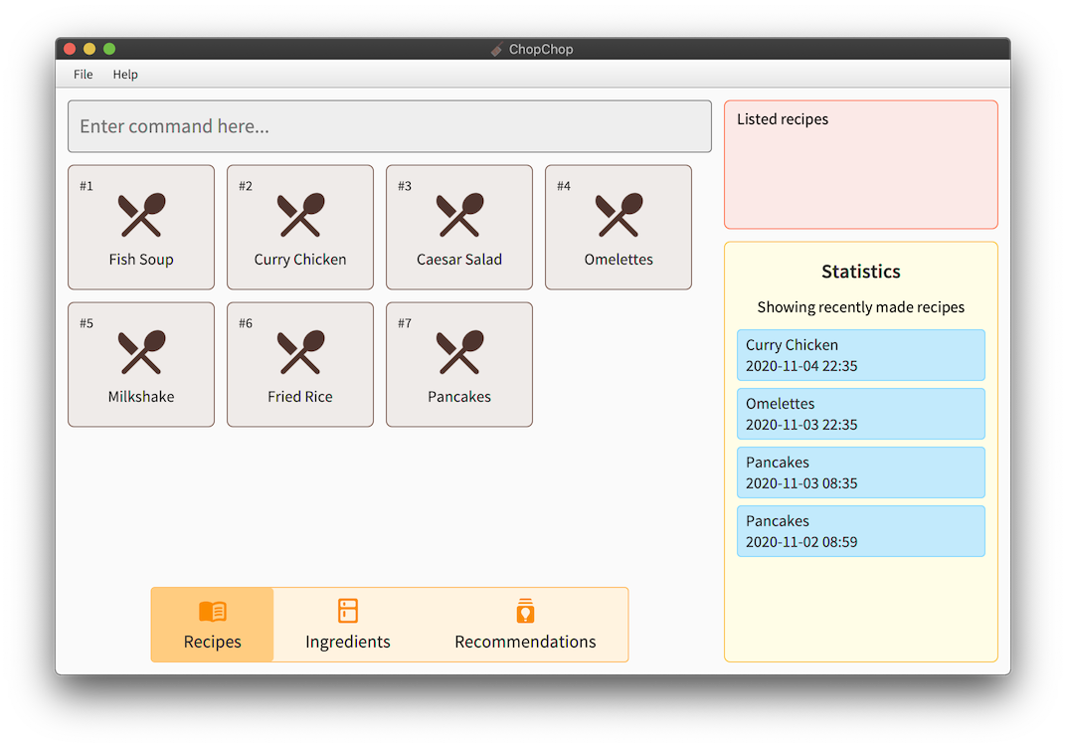Select the Milkshake recipe name

point(141,397)
